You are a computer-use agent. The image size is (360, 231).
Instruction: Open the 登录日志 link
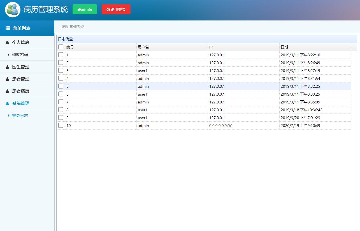pyautogui.click(x=20, y=115)
